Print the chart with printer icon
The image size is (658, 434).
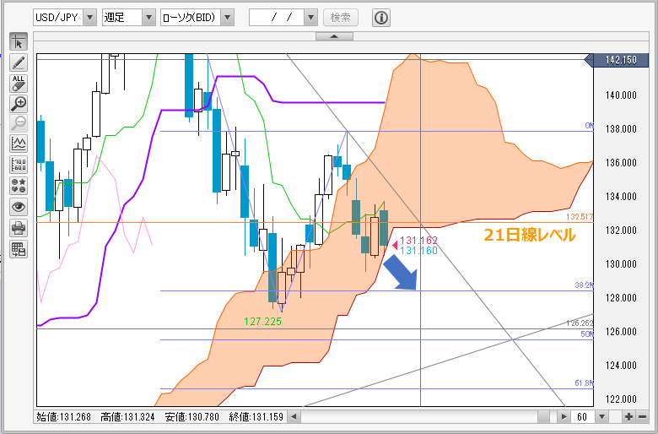[x=19, y=228]
